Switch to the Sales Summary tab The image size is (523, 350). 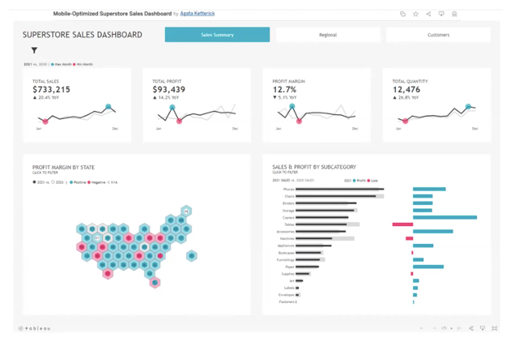(x=217, y=35)
